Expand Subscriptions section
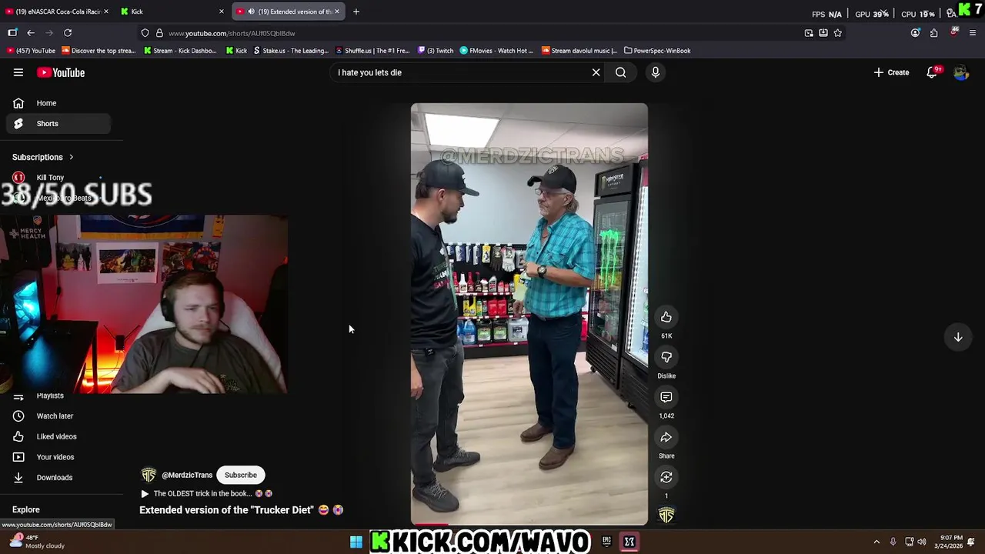Screen dimensions: 985x554 click(43, 157)
